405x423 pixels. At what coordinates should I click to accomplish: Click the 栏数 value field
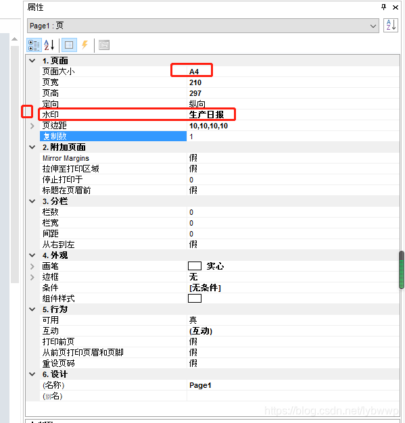[x=293, y=212]
